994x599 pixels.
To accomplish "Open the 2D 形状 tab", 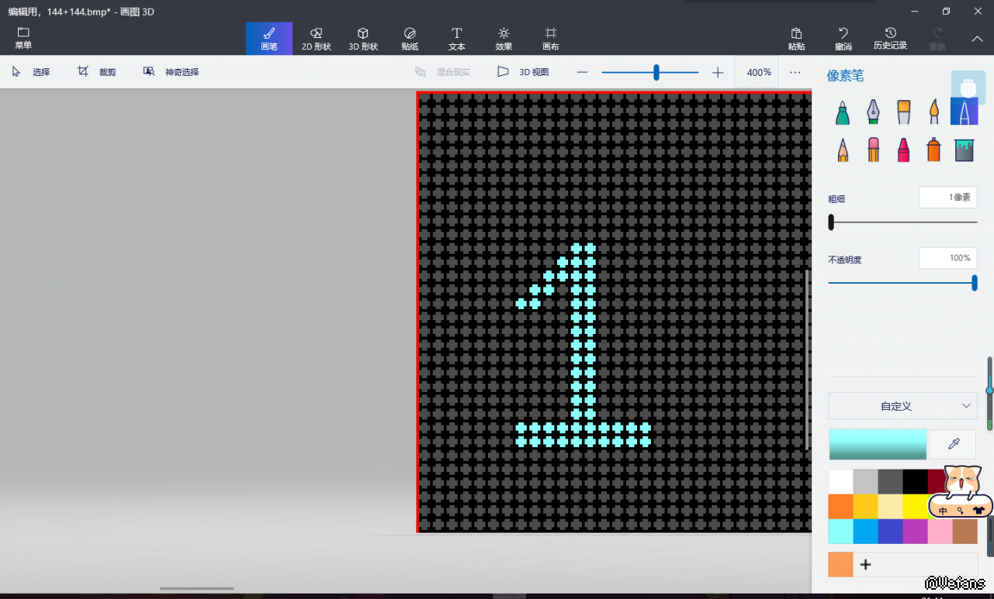I will pyautogui.click(x=317, y=38).
